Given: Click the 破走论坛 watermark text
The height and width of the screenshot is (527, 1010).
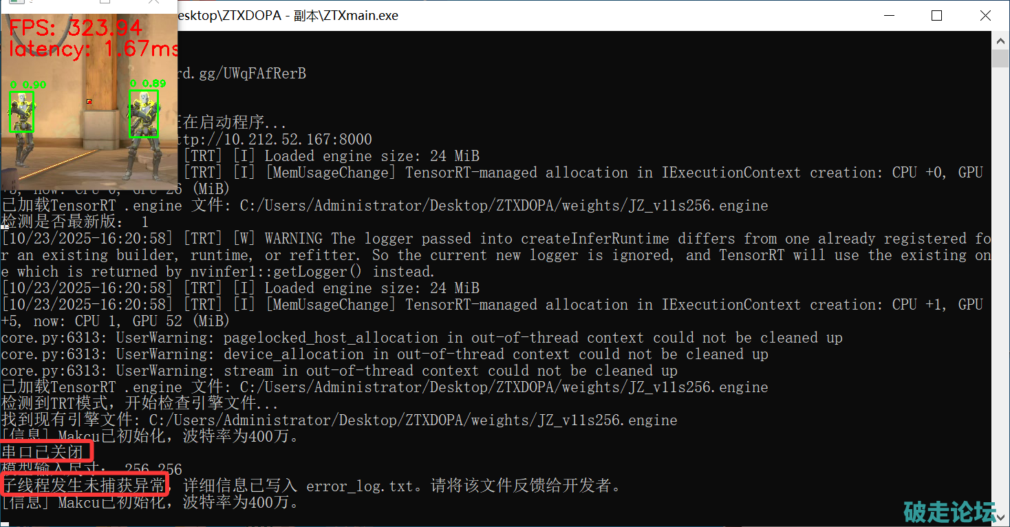Looking at the screenshot, I should 949,512.
